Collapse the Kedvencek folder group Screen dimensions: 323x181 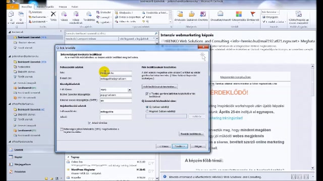(10, 32)
